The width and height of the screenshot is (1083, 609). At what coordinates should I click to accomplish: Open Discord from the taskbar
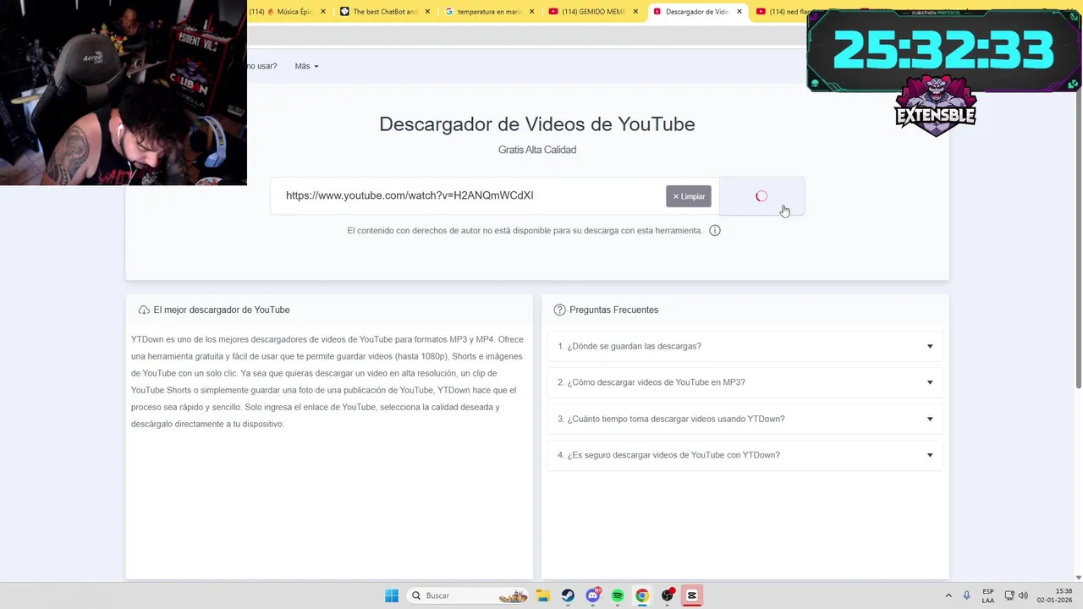[593, 595]
